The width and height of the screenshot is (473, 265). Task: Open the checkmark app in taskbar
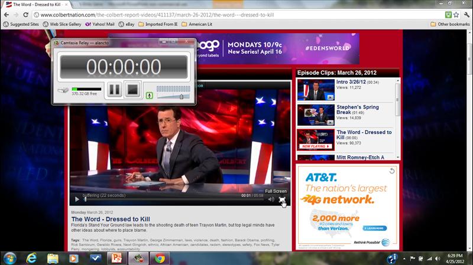tap(95, 259)
